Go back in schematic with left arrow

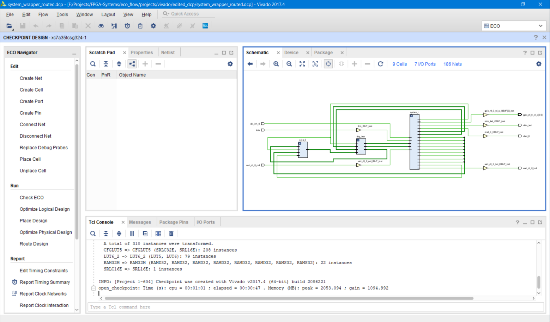(x=250, y=64)
